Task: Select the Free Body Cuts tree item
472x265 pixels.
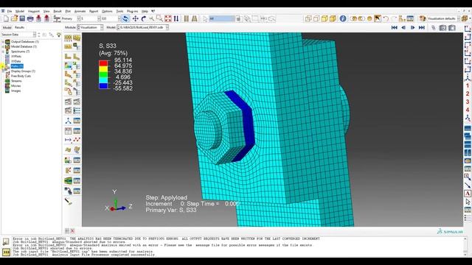Action: pyautogui.click(x=21, y=76)
